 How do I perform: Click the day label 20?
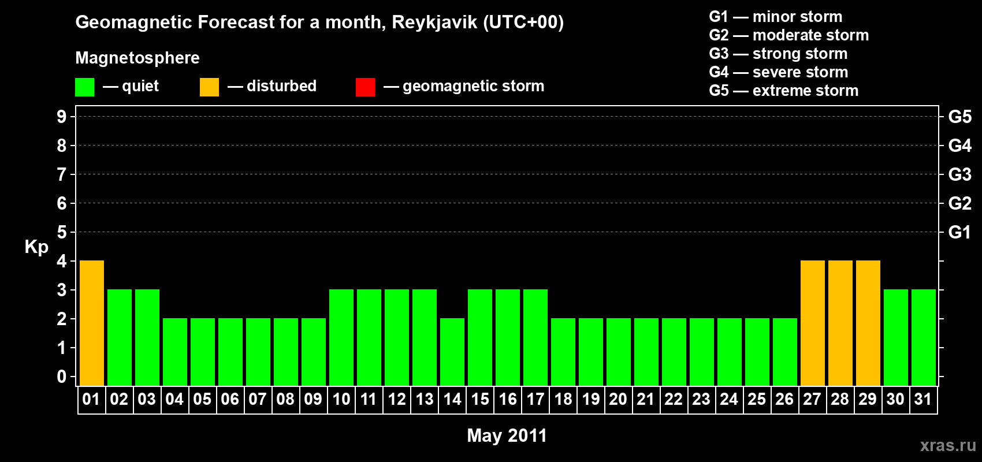(618, 399)
